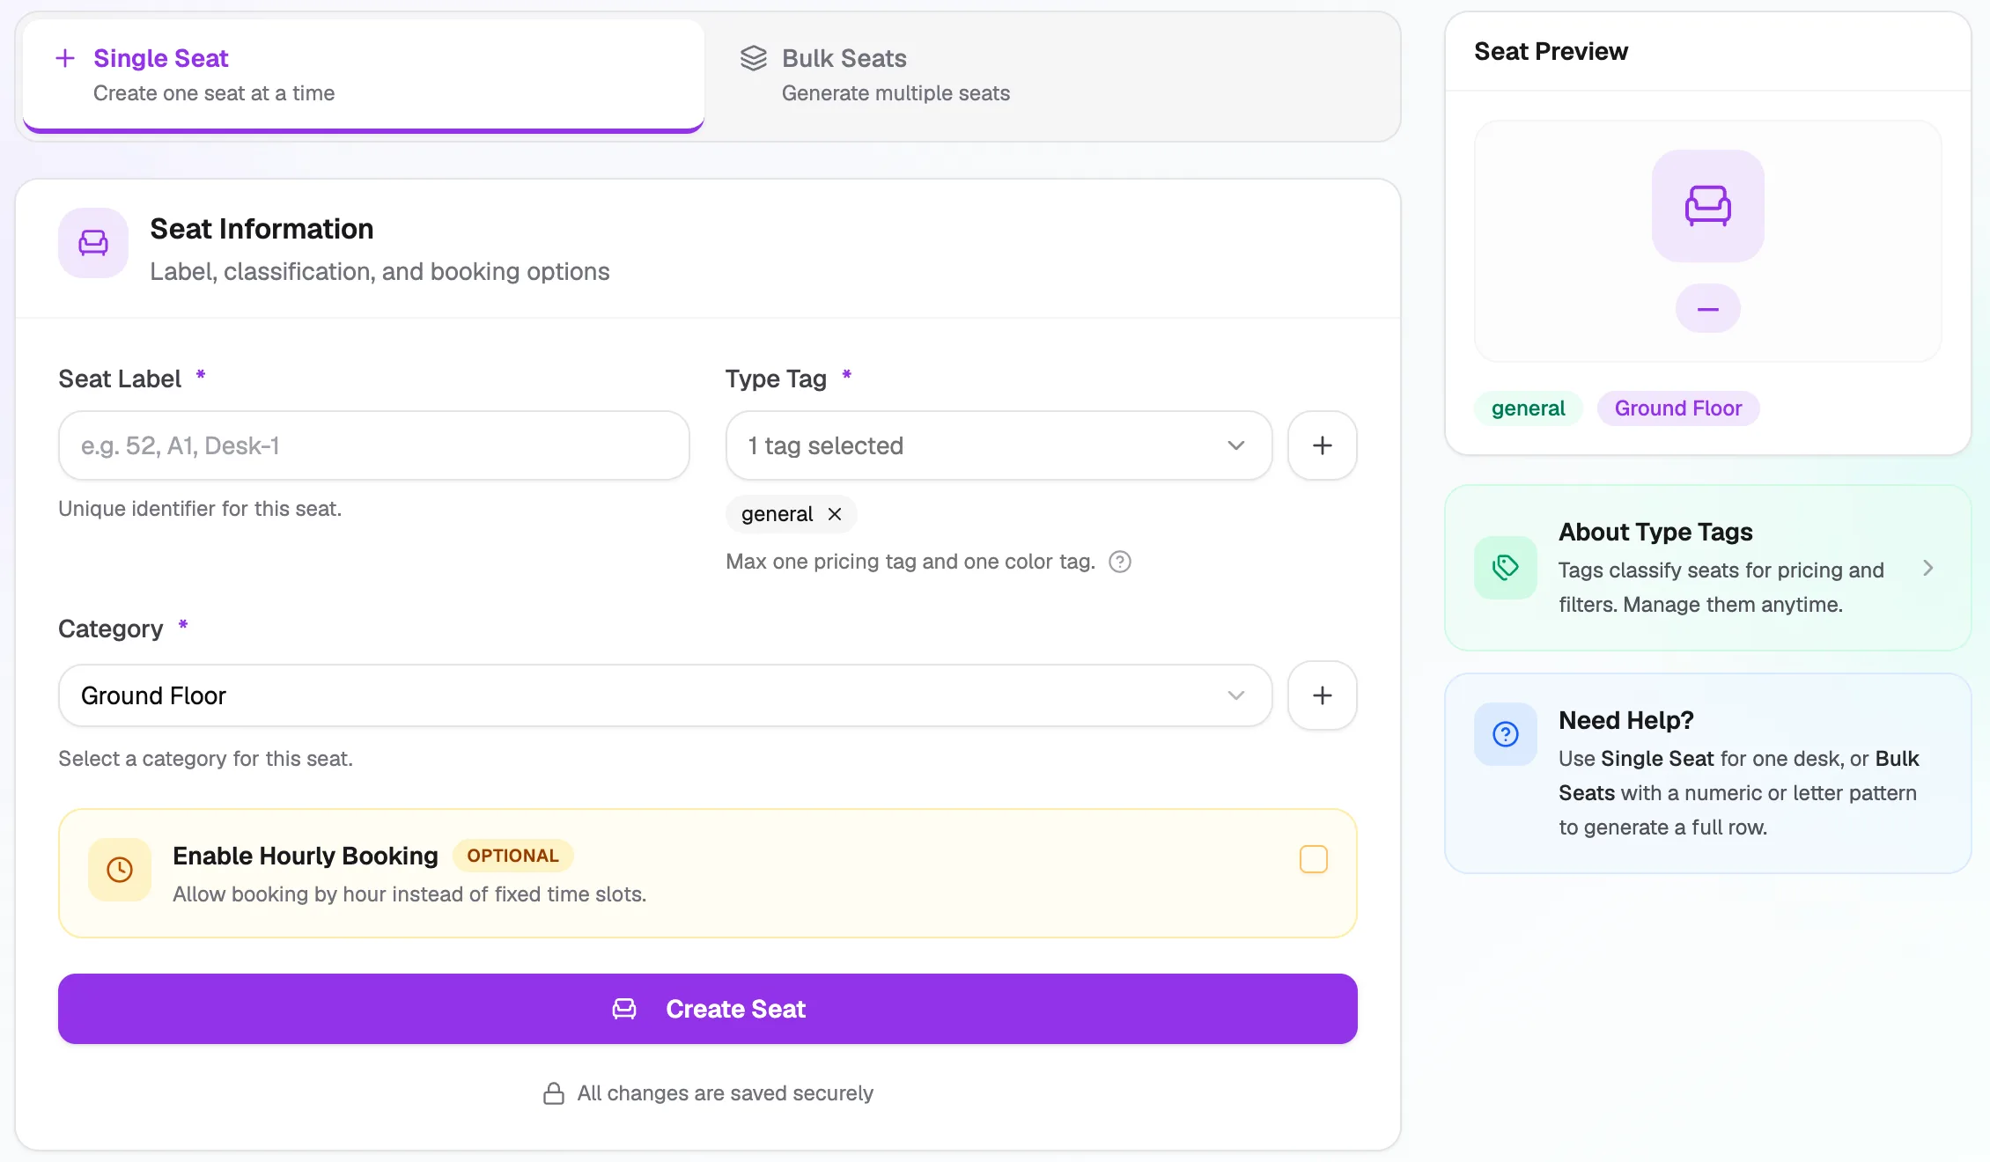Click the OPTIONAL badge
Viewport: 1990px width, 1162px height.
click(x=513, y=856)
